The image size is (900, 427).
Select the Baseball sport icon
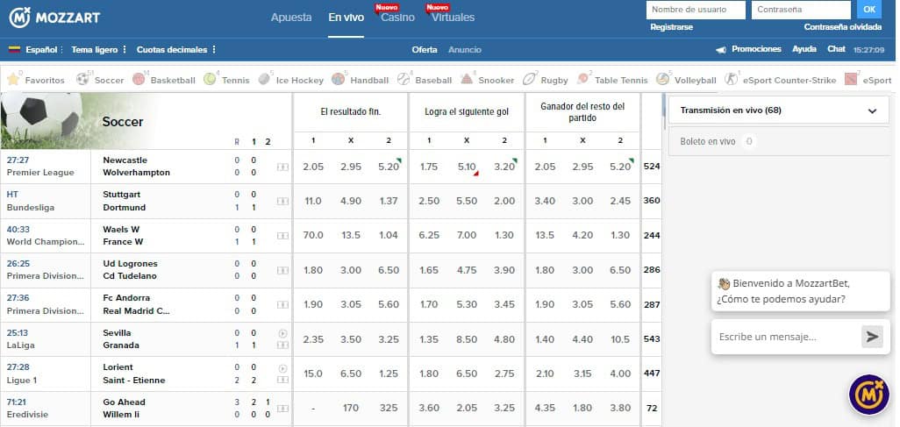[404, 79]
